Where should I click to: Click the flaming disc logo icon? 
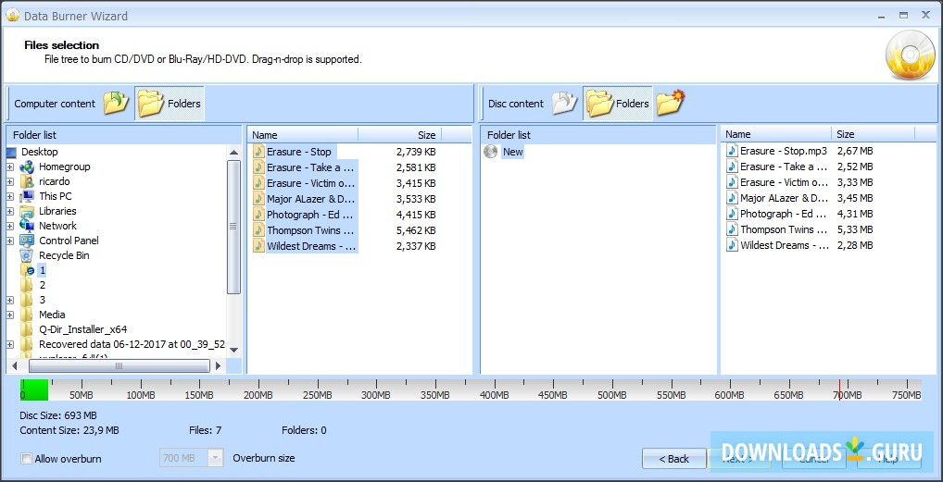tap(910, 56)
